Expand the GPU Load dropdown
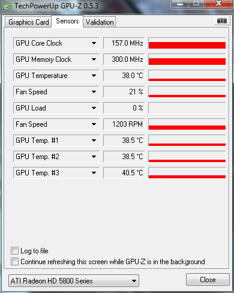Viewport: 234px width, 293px height. (x=94, y=108)
